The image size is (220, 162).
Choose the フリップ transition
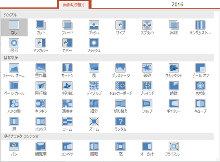[147, 106]
